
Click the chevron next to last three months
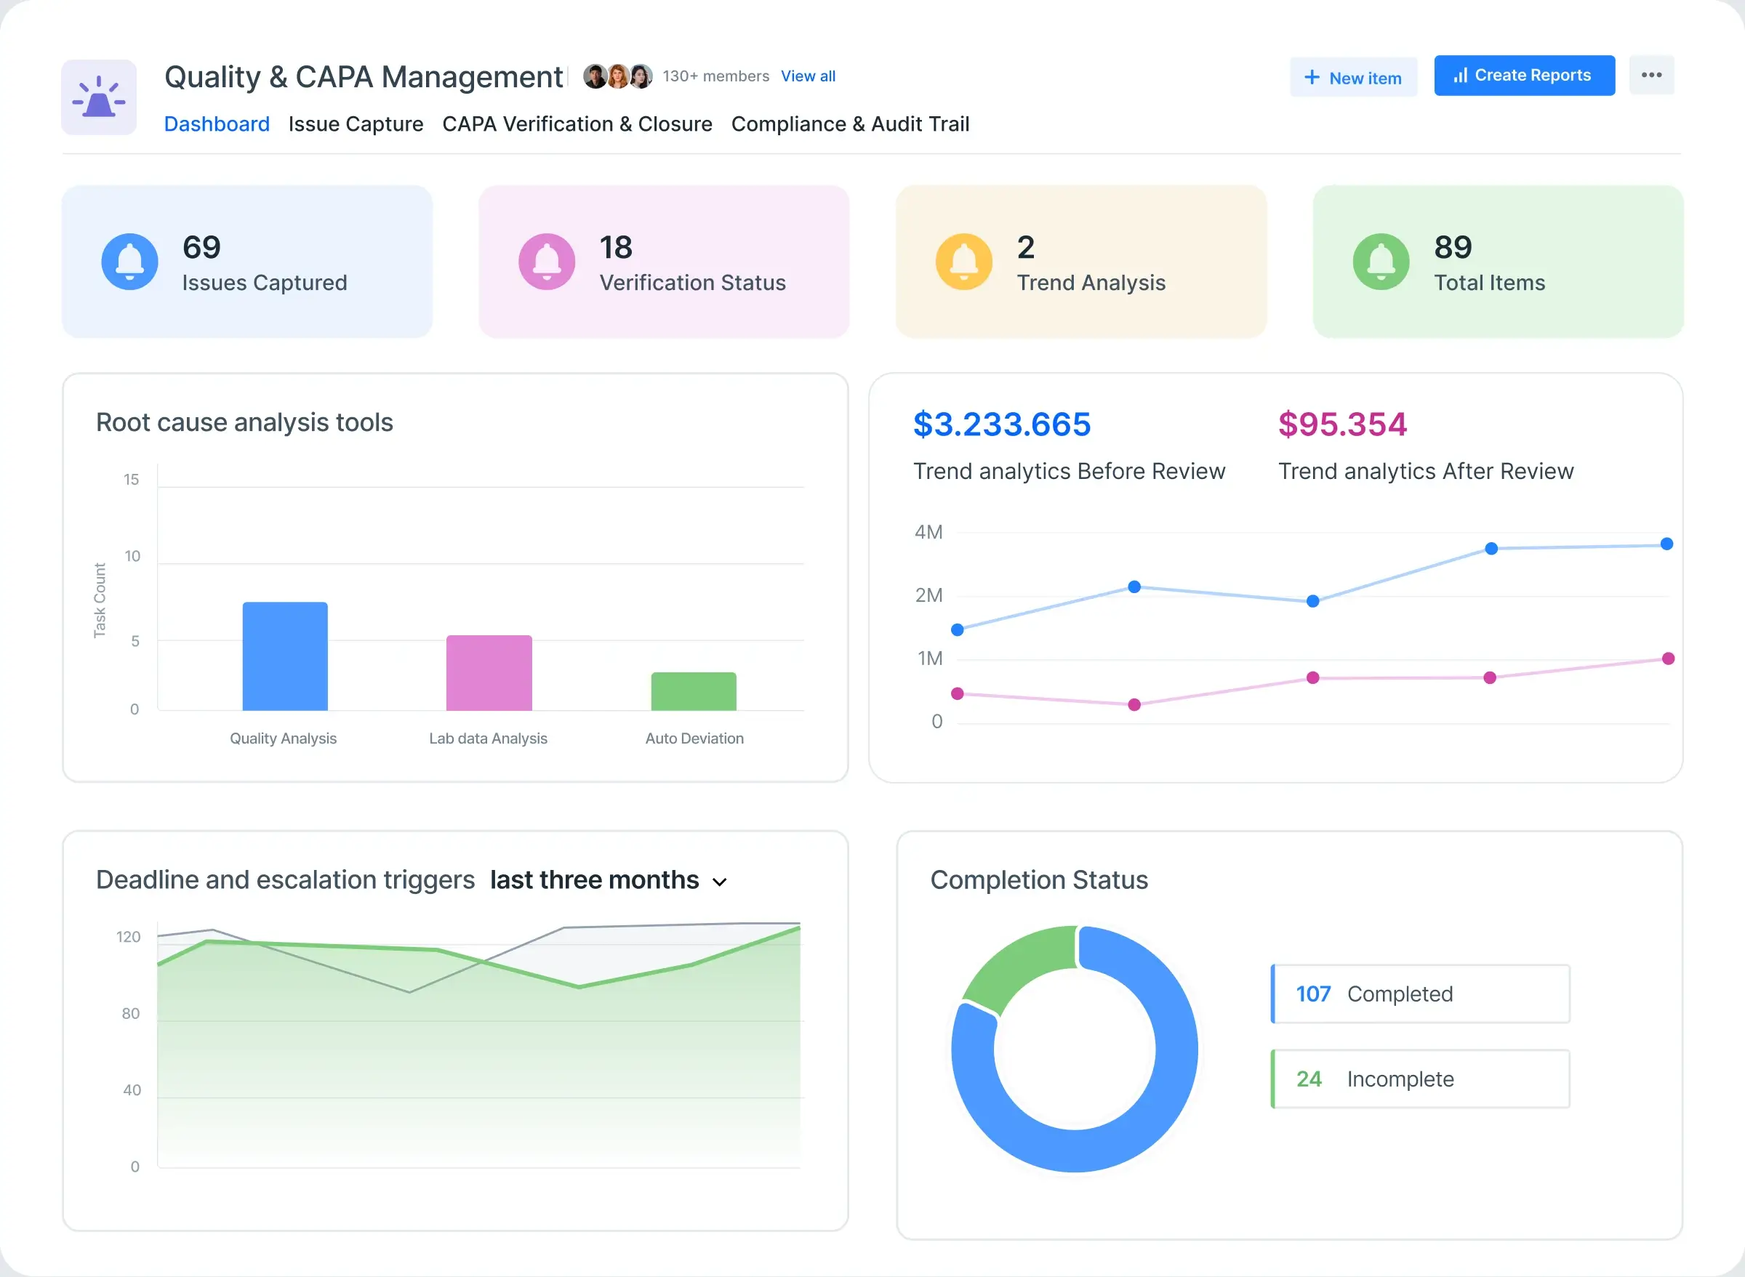point(720,882)
